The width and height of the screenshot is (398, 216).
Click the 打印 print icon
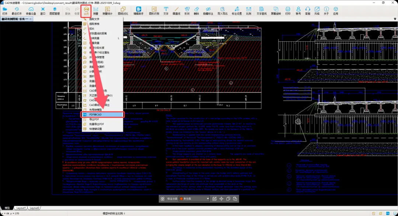pos(288,10)
